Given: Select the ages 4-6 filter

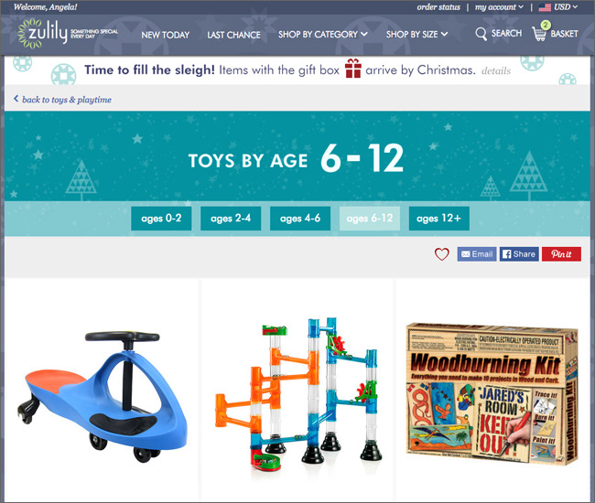Looking at the screenshot, I should [x=300, y=219].
